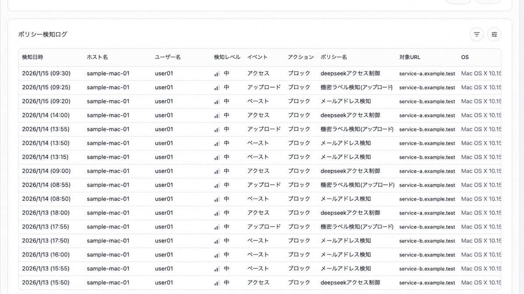
Task: Click sample-mac-01 host in 2026/1/14 (08:50) row
Action: [x=108, y=199]
